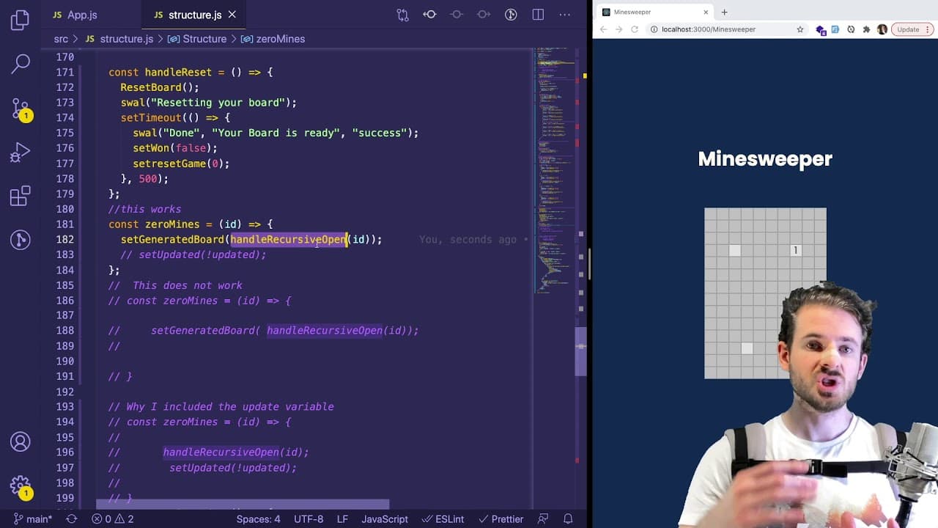The height and width of the screenshot is (528, 938).
Task: Open the Accounts icon in activity bar
Action: click(x=21, y=441)
